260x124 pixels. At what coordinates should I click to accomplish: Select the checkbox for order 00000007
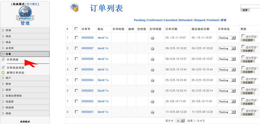[x=76, y=48]
